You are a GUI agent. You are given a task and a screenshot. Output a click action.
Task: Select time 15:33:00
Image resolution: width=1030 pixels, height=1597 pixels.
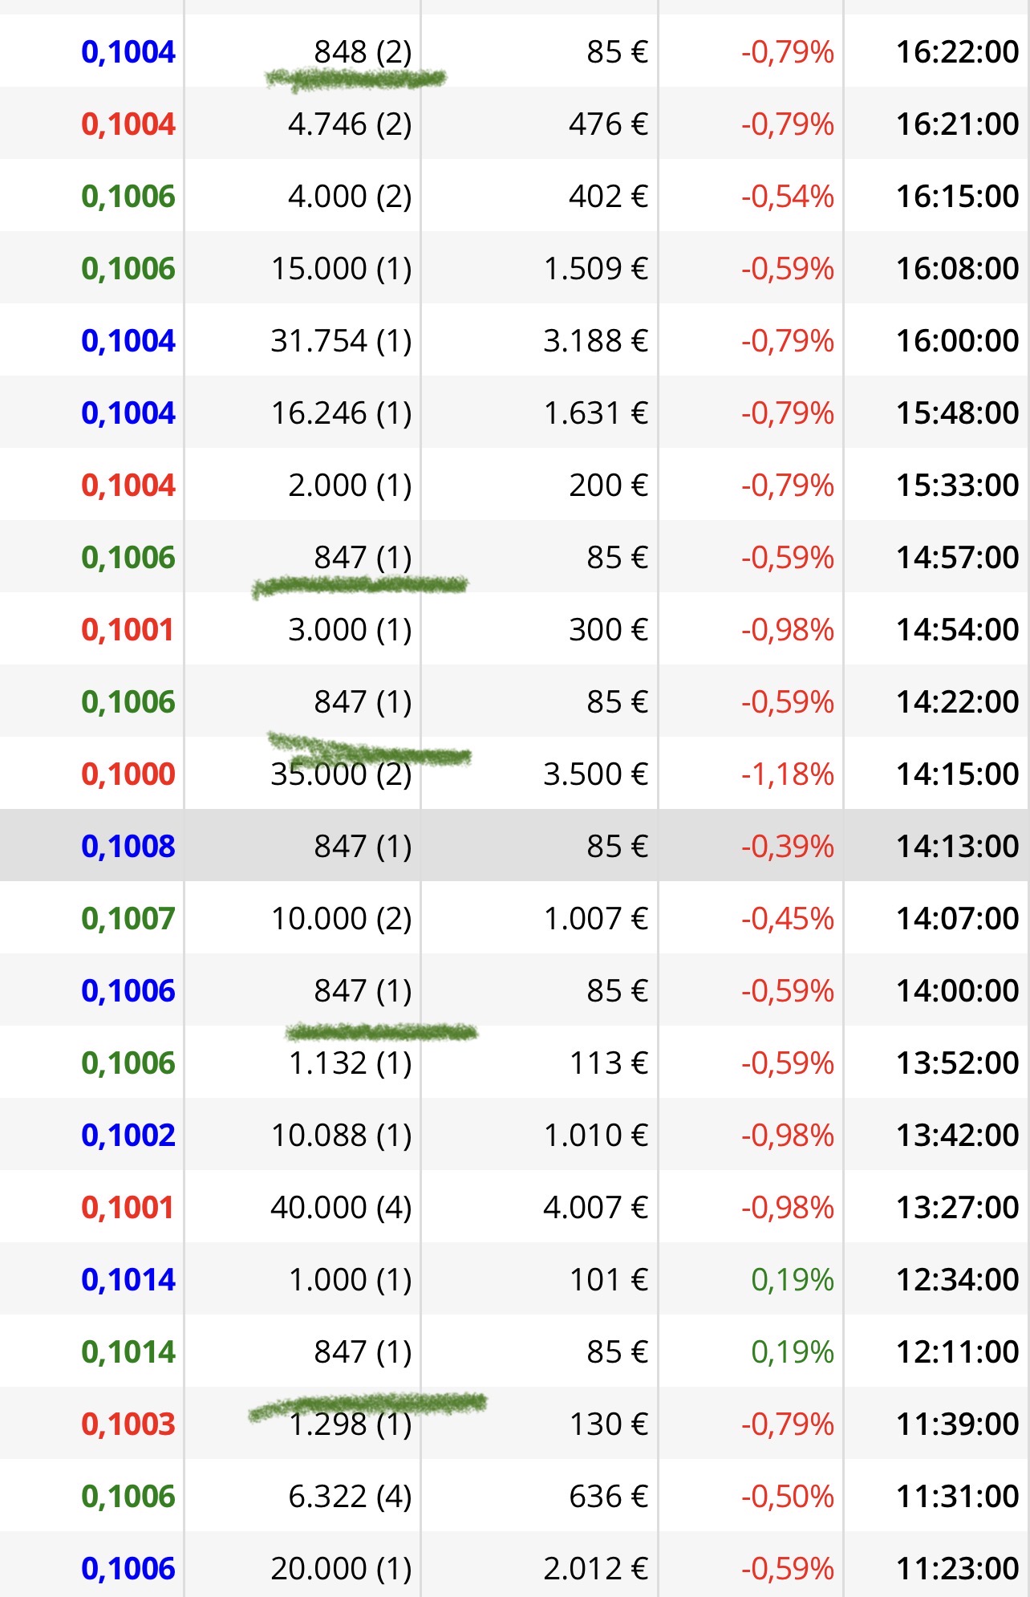(957, 486)
